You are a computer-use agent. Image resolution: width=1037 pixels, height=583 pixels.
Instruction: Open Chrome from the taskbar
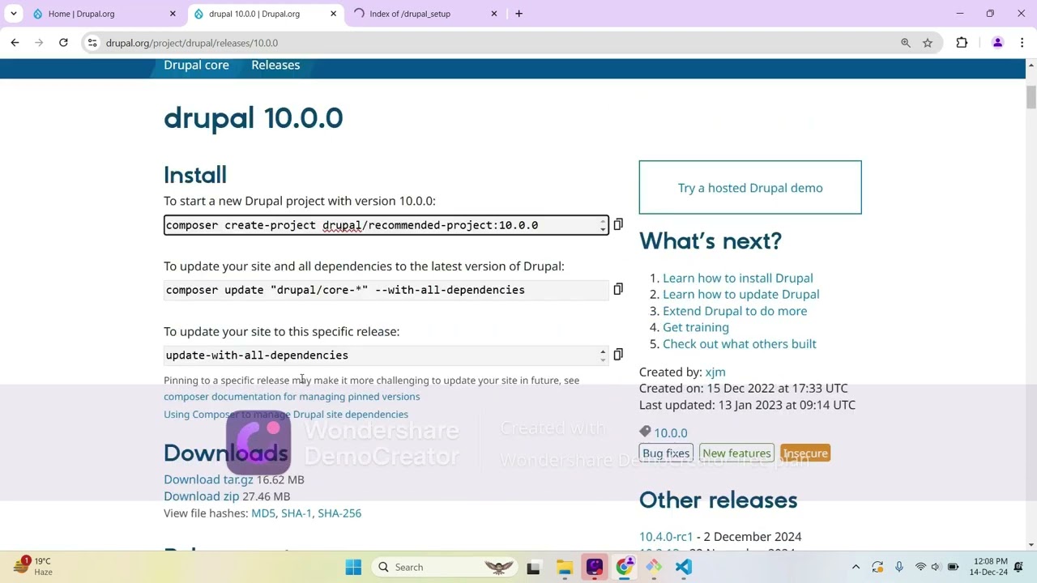coord(624,567)
